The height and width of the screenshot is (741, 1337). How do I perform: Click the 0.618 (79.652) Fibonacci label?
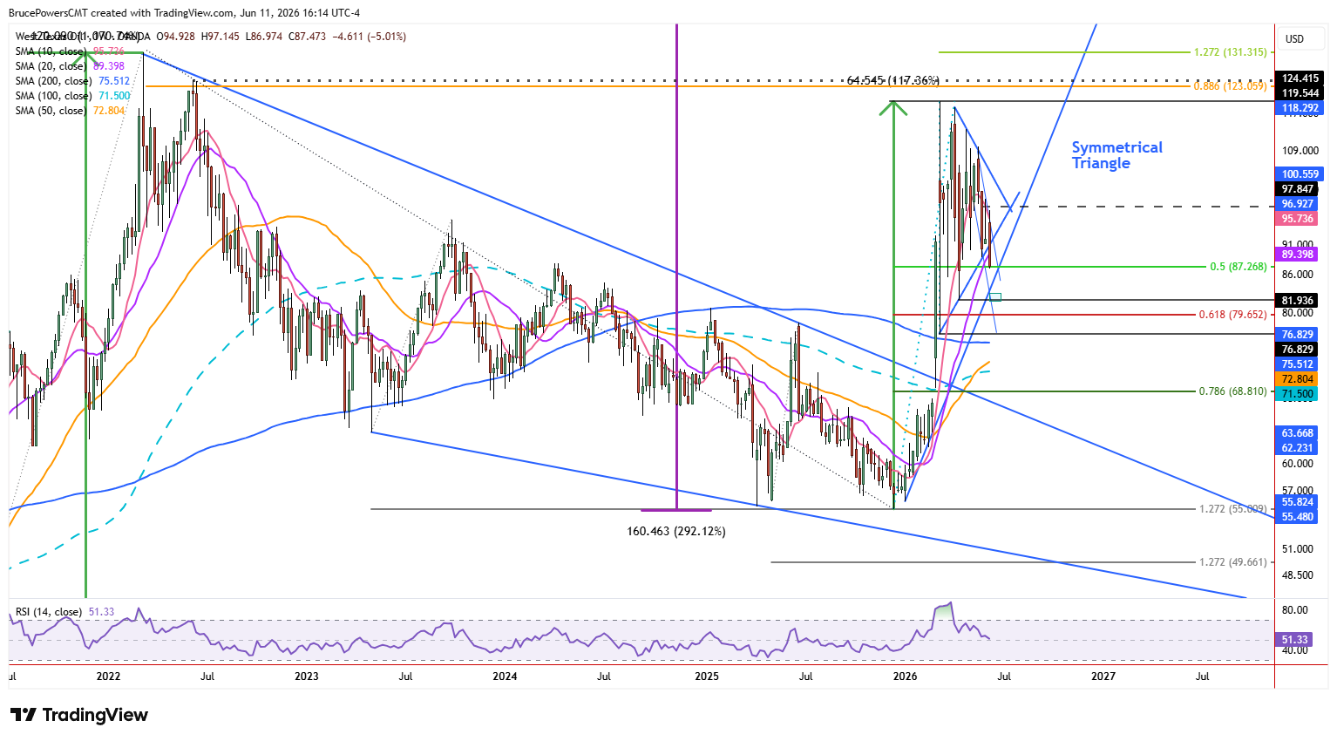(1233, 315)
